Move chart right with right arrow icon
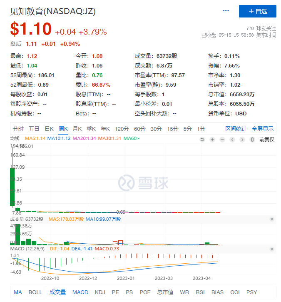 point(242,139)
